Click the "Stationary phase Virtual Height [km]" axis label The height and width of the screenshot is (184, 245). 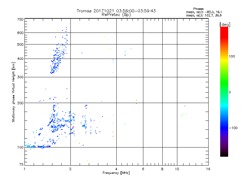[13, 92]
